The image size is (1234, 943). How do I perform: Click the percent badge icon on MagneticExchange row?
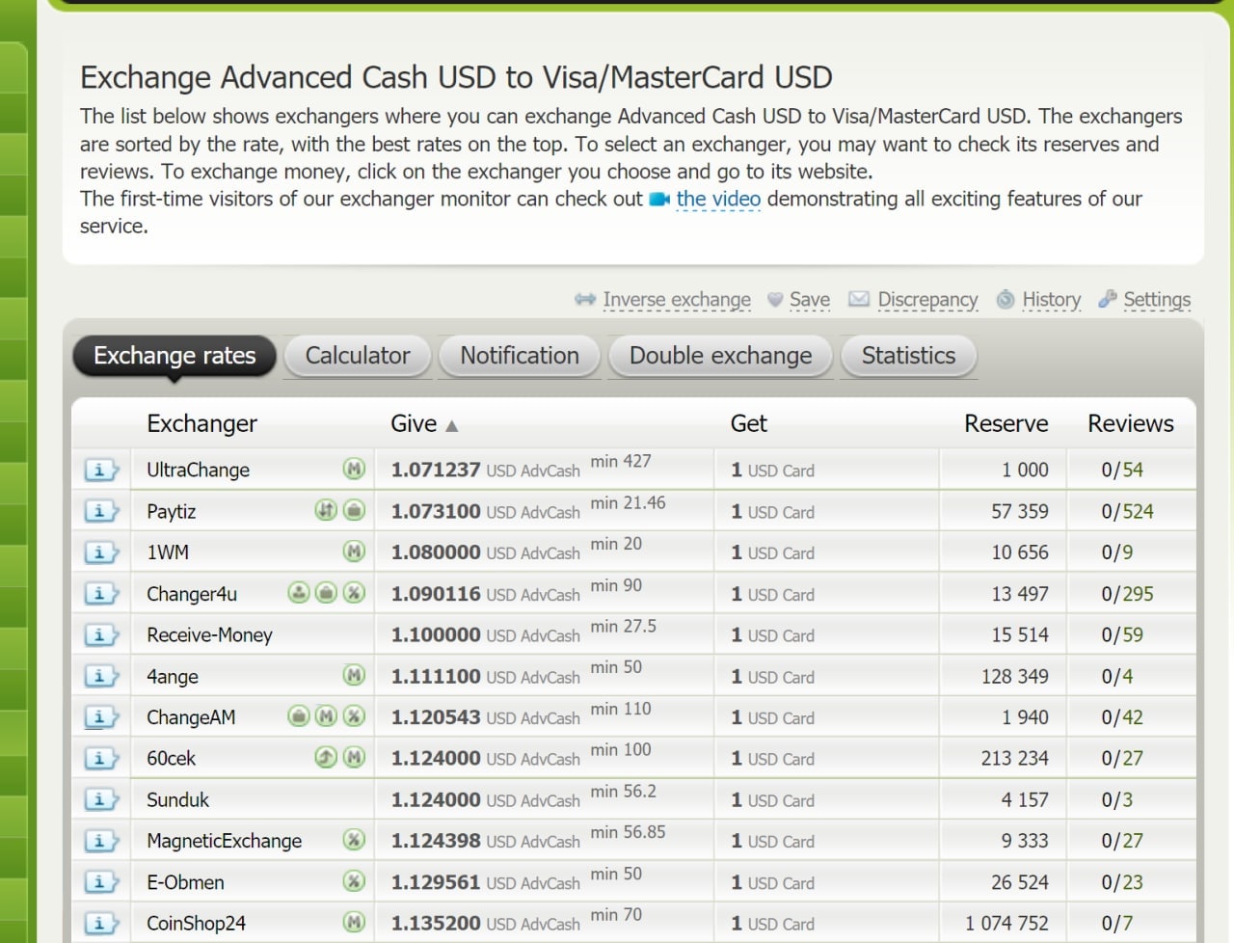(x=354, y=840)
